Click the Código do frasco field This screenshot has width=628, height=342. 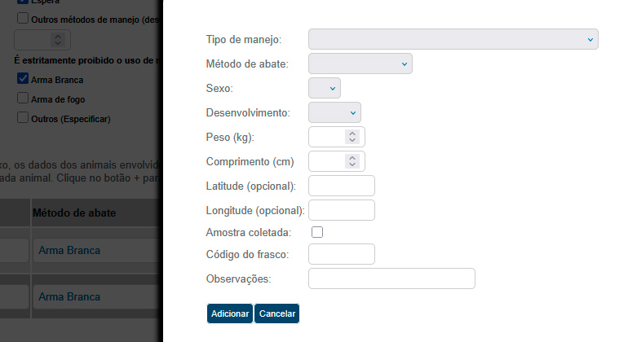(x=341, y=255)
